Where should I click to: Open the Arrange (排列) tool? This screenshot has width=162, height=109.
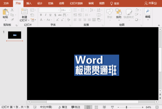coord(118,12)
